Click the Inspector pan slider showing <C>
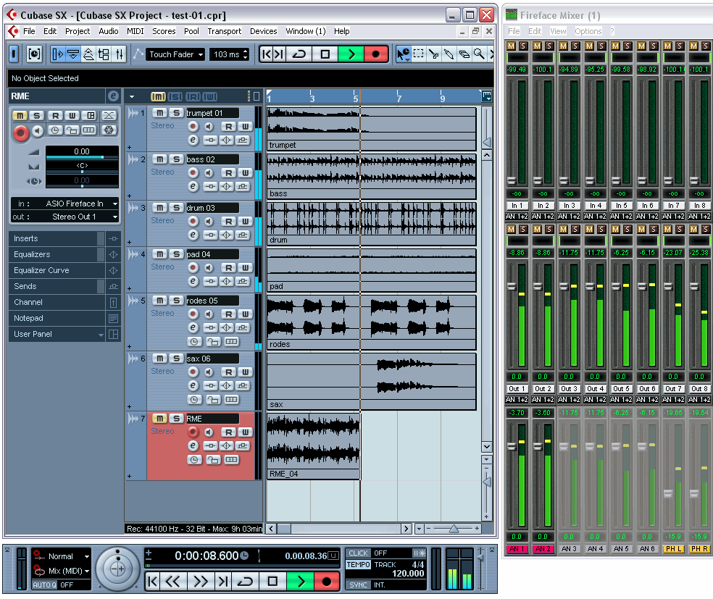 pyautogui.click(x=82, y=167)
